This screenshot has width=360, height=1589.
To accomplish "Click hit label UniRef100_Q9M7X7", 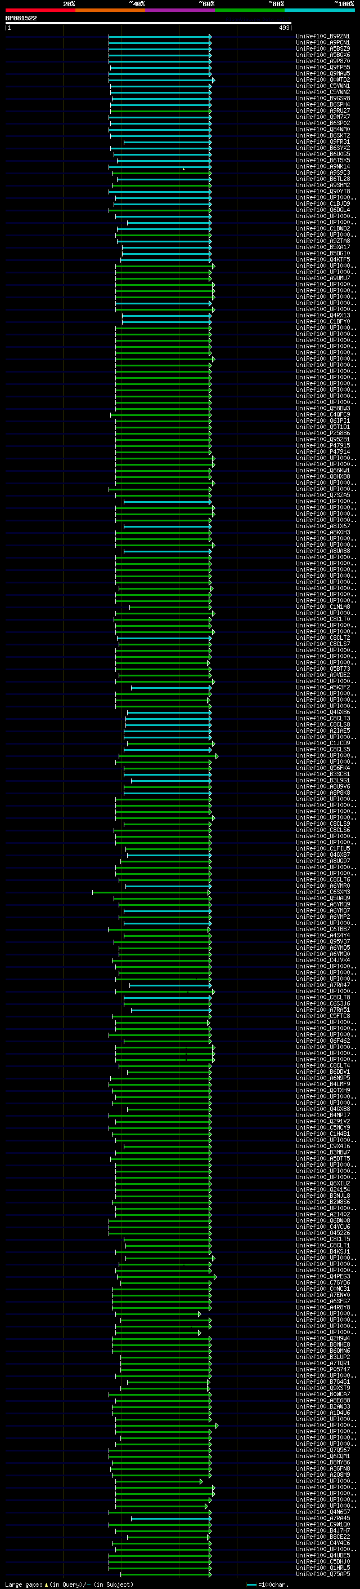I will click(x=322, y=117).
